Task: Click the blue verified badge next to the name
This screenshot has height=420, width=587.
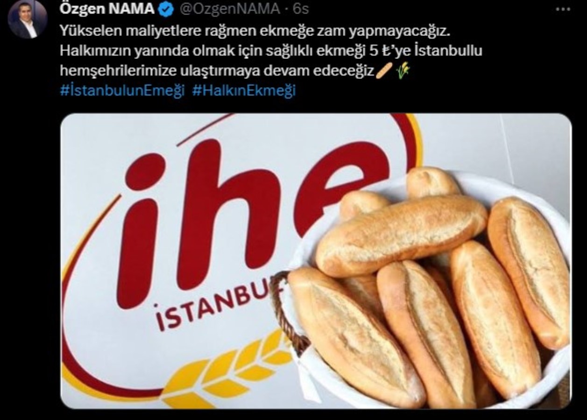Action: pos(167,8)
